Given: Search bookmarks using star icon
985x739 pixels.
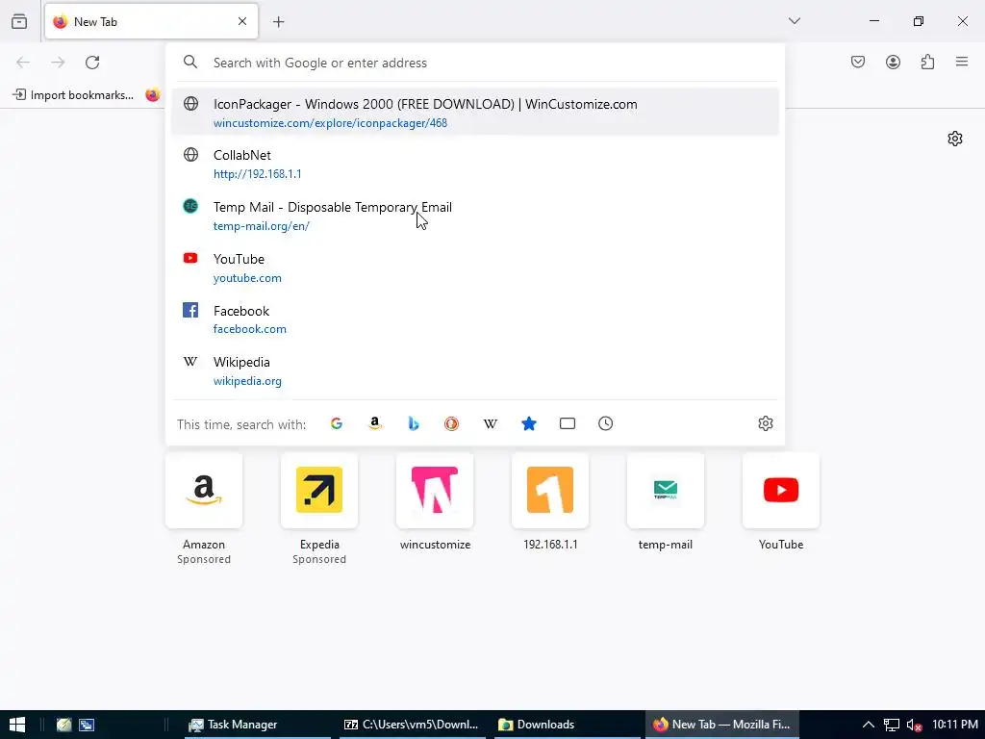Looking at the screenshot, I should coord(529,423).
